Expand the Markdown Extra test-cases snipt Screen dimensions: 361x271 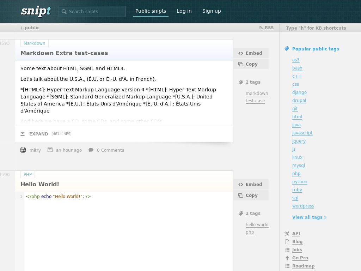click(x=39, y=134)
